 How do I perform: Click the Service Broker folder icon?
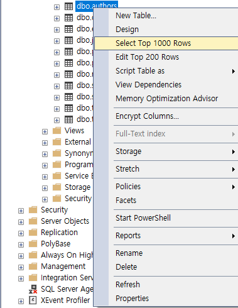57,176
